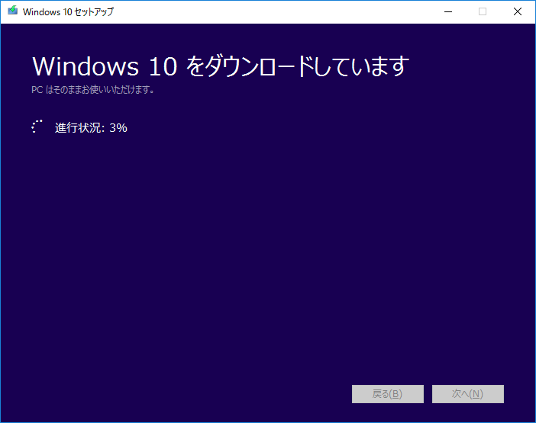Click the greyed-out maximize window button

pyautogui.click(x=483, y=11)
